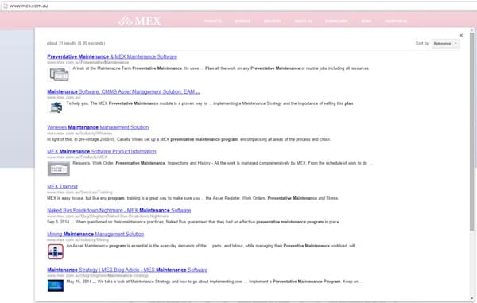Click the thumbnail beside the Product Information result
The image size is (477, 303).
click(59, 169)
